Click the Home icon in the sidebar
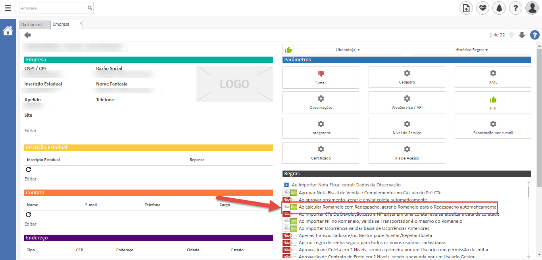Viewport: 542px width, 260px height. (x=8, y=31)
